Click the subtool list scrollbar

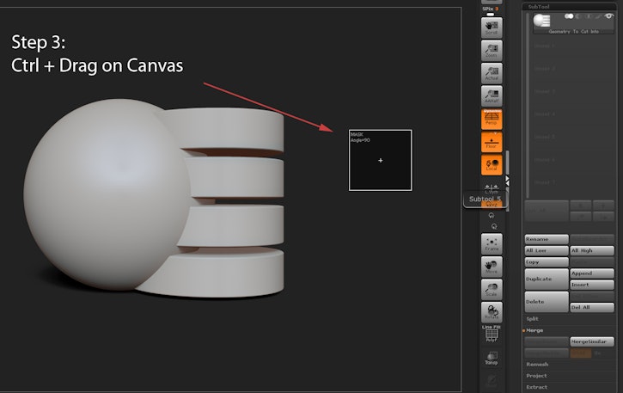coord(528,106)
